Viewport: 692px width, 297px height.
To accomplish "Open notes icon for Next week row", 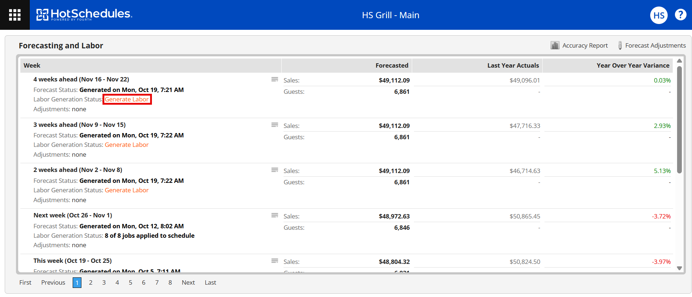I will pos(275,215).
